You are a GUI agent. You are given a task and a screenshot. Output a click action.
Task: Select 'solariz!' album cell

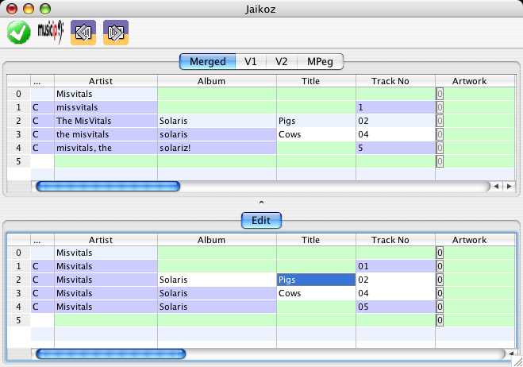coord(217,148)
